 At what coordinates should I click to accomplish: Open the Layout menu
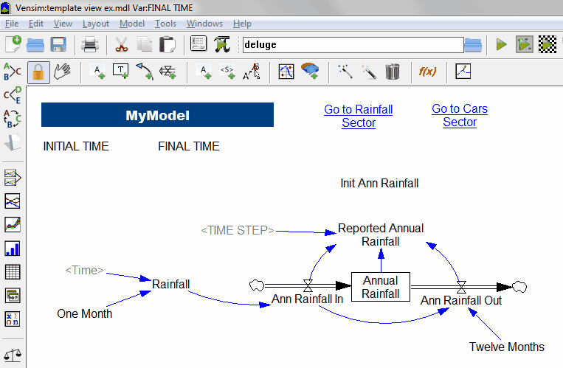[x=96, y=24]
